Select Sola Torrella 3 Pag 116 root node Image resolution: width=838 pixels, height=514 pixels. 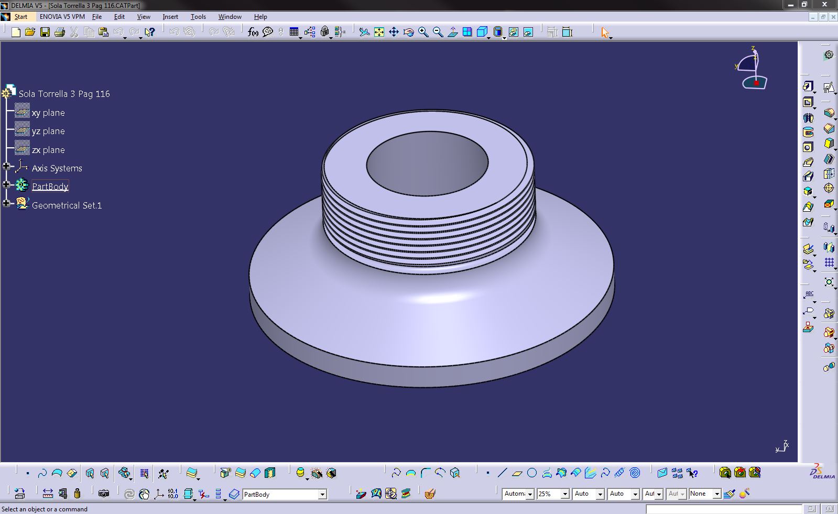coord(64,94)
